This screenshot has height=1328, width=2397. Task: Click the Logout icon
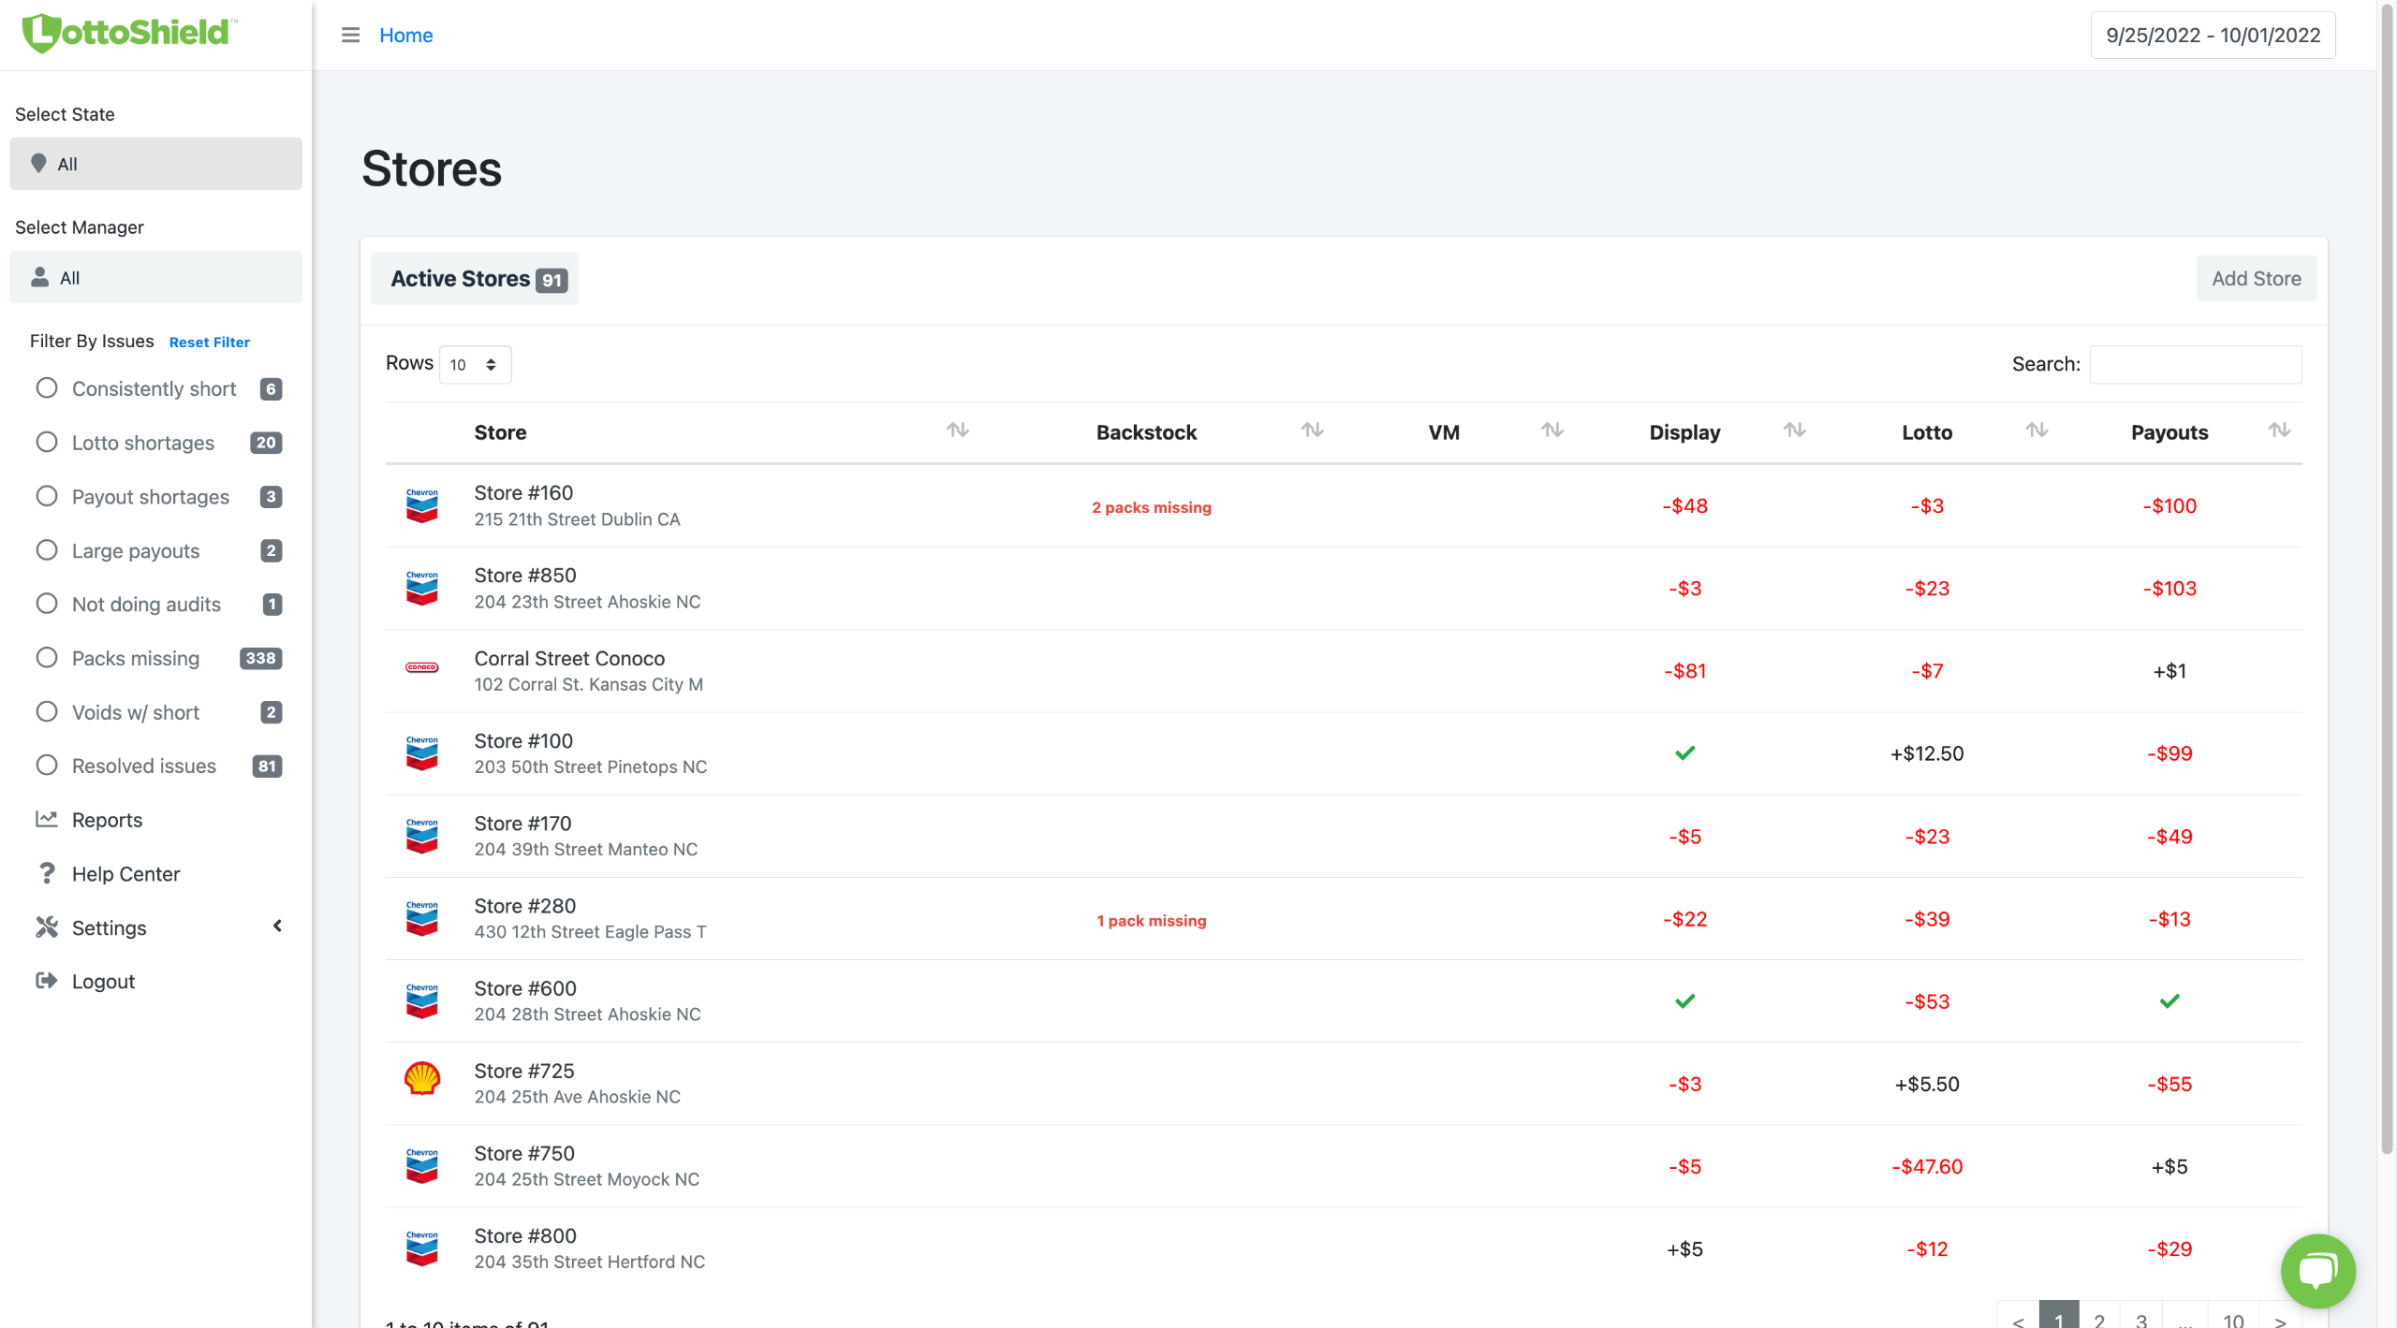click(46, 980)
